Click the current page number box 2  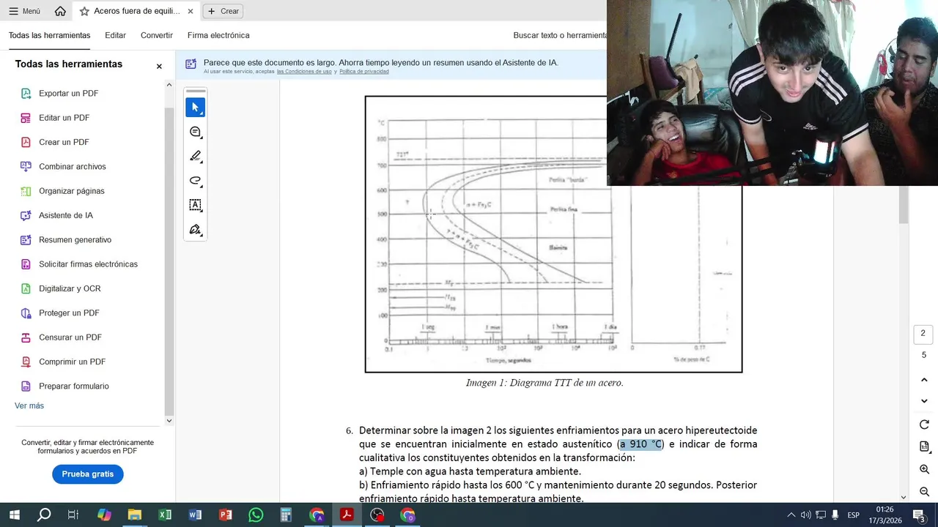click(923, 334)
